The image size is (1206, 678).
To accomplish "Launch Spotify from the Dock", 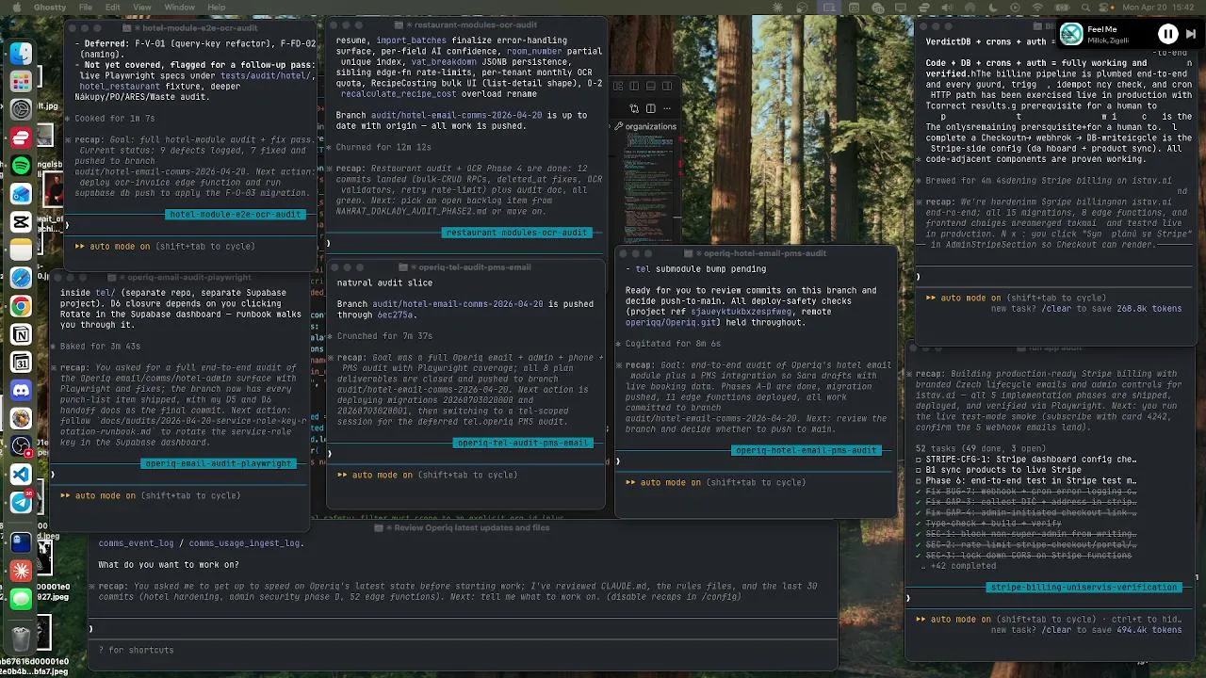I will [x=21, y=166].
